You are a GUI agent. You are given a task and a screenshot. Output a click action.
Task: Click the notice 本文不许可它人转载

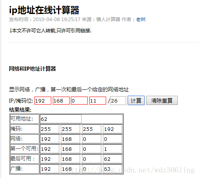tap(33, 31)
